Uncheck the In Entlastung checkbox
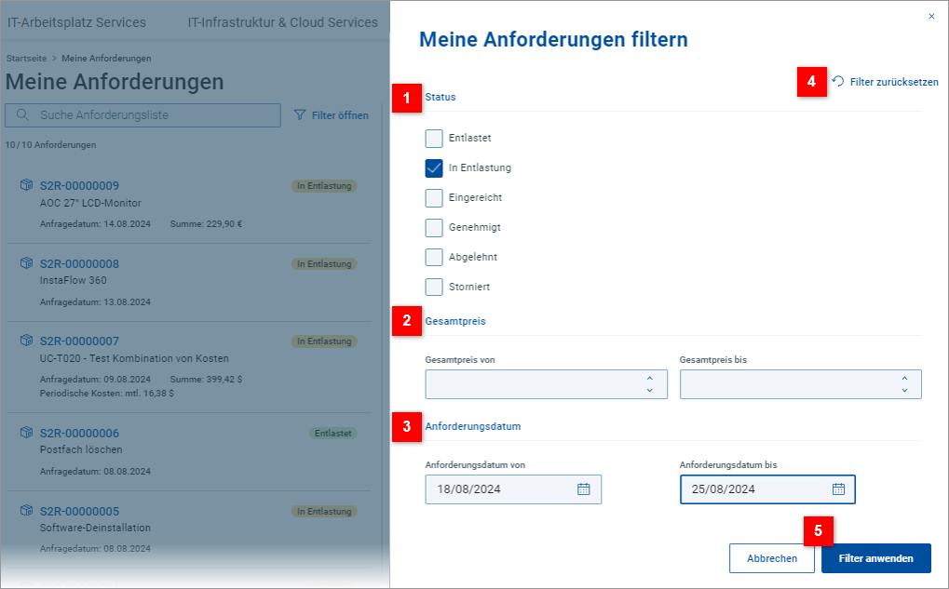The width and height of the screenshot is (949, 589). [x=434, y=168]
